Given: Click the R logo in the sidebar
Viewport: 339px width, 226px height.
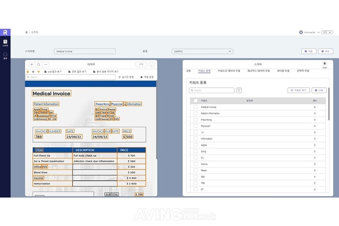Looking at the screenshot, I should (5, 32).
